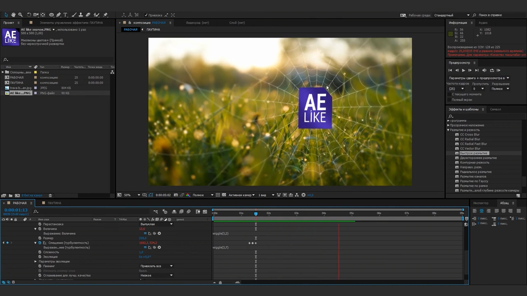Select the Type text tool
527x296 pixels.
65,15
